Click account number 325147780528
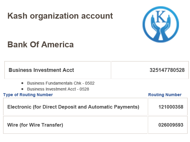The image size is (190, 142). (167, 70)
